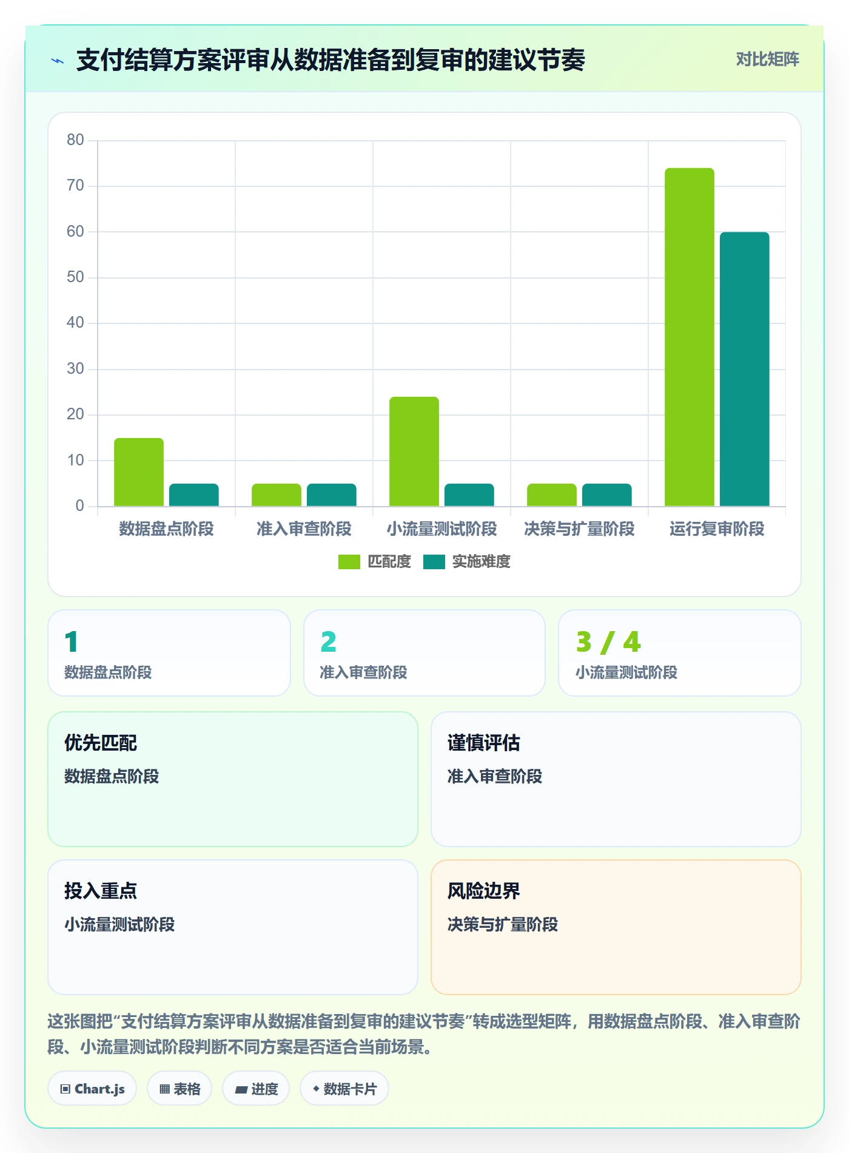This screenshot has height=1153, width=849.
Task: Click the 决策与扩量阶段 x-axis label
Action: click(x=579, y=529)
